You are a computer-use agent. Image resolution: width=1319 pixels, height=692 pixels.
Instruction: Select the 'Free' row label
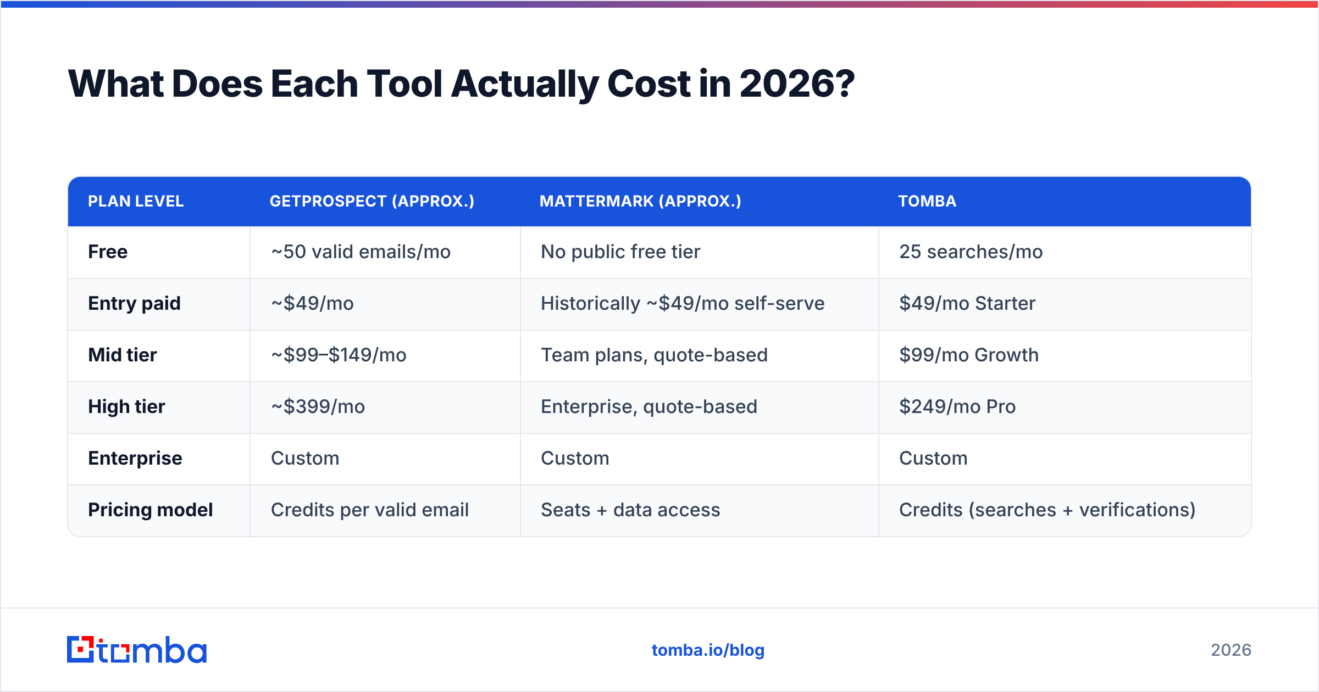click(x=108, y=252)
